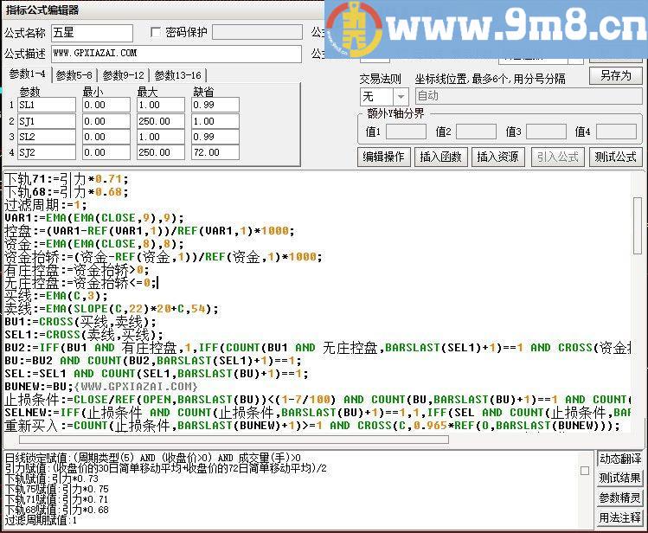Viewport: 648px width, 533px height.
Task: Click the 值1 Y-axis boundary field
Action: 406,132
